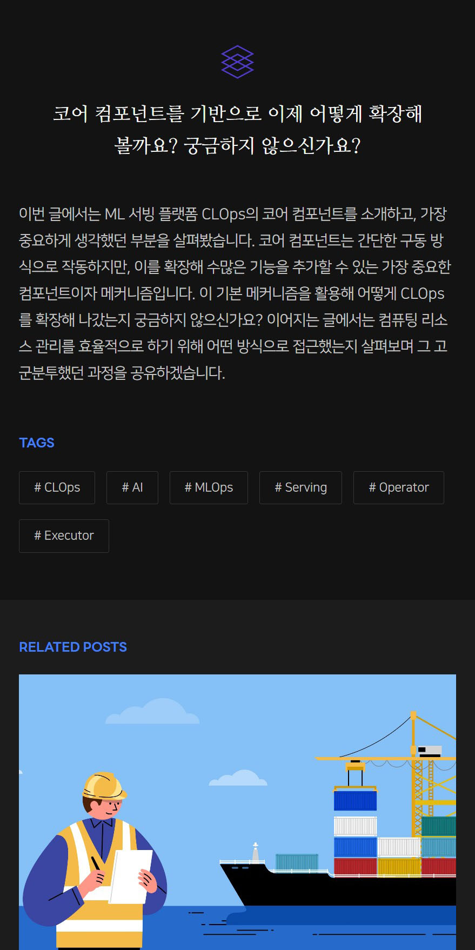Open the # MLOps tag
Screen dimensions: 475x950
coord(209,487)
